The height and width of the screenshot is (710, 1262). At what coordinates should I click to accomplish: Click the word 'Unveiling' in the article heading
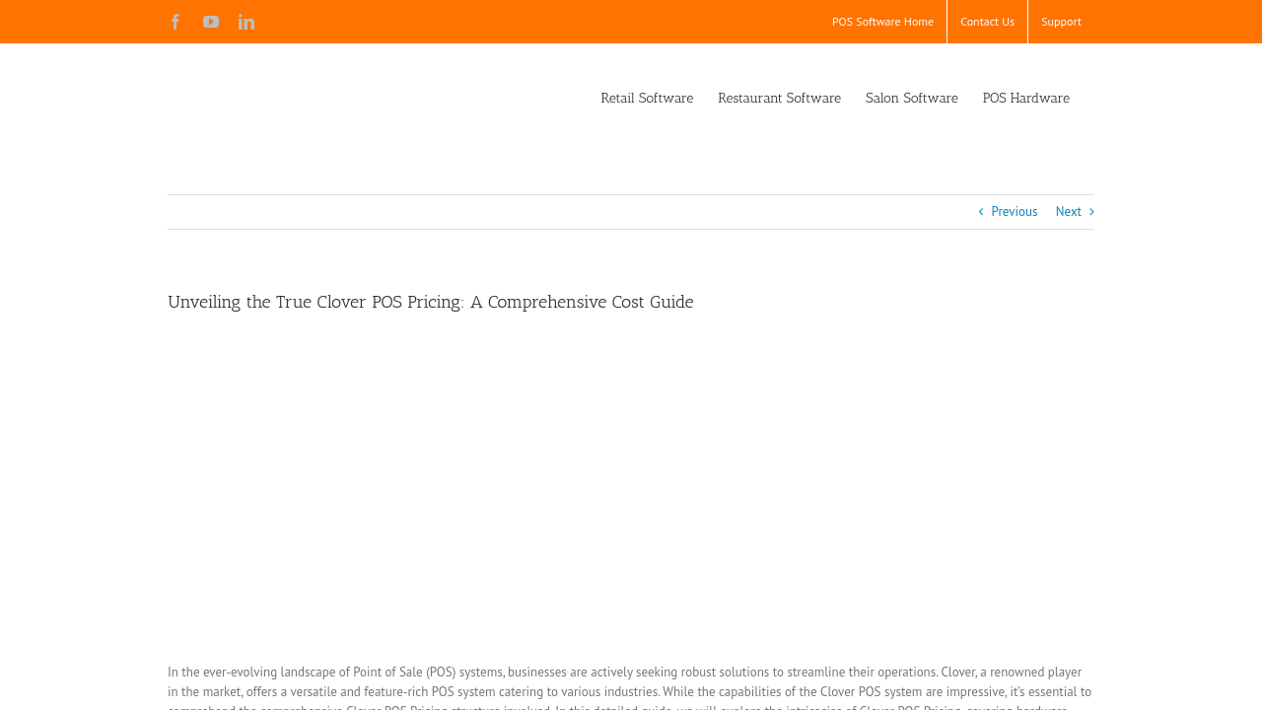click(204, 303)
